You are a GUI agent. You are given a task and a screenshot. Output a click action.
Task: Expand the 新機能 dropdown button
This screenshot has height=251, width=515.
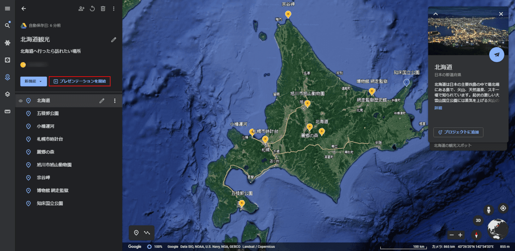tap(34, 81)
